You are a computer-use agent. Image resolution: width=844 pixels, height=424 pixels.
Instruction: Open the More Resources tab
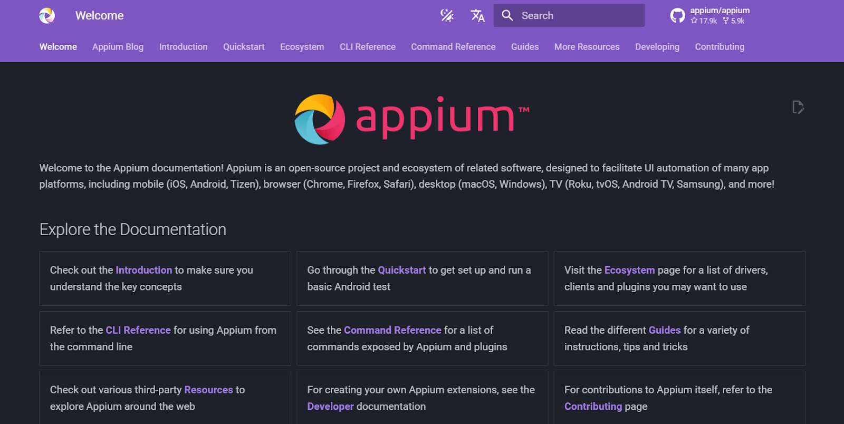click(587, 47)
